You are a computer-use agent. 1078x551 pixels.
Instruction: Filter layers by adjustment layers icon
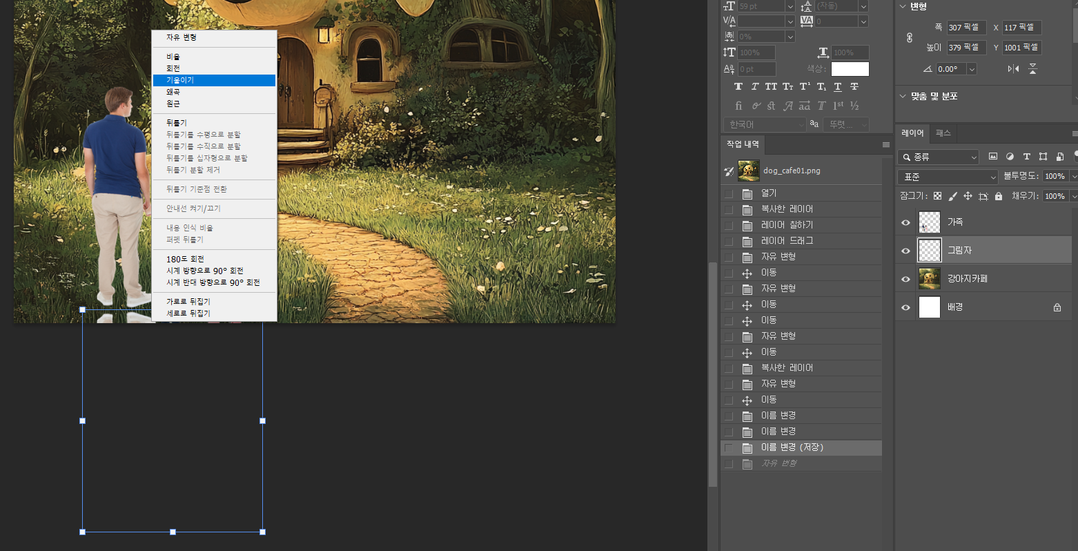pyautogui.click(x=1010, y=157)
